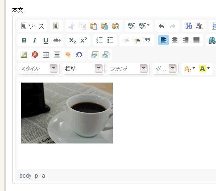The width and height of the screenshot is (216, 191).
Task: Open the text color picker
Action: 189,69
